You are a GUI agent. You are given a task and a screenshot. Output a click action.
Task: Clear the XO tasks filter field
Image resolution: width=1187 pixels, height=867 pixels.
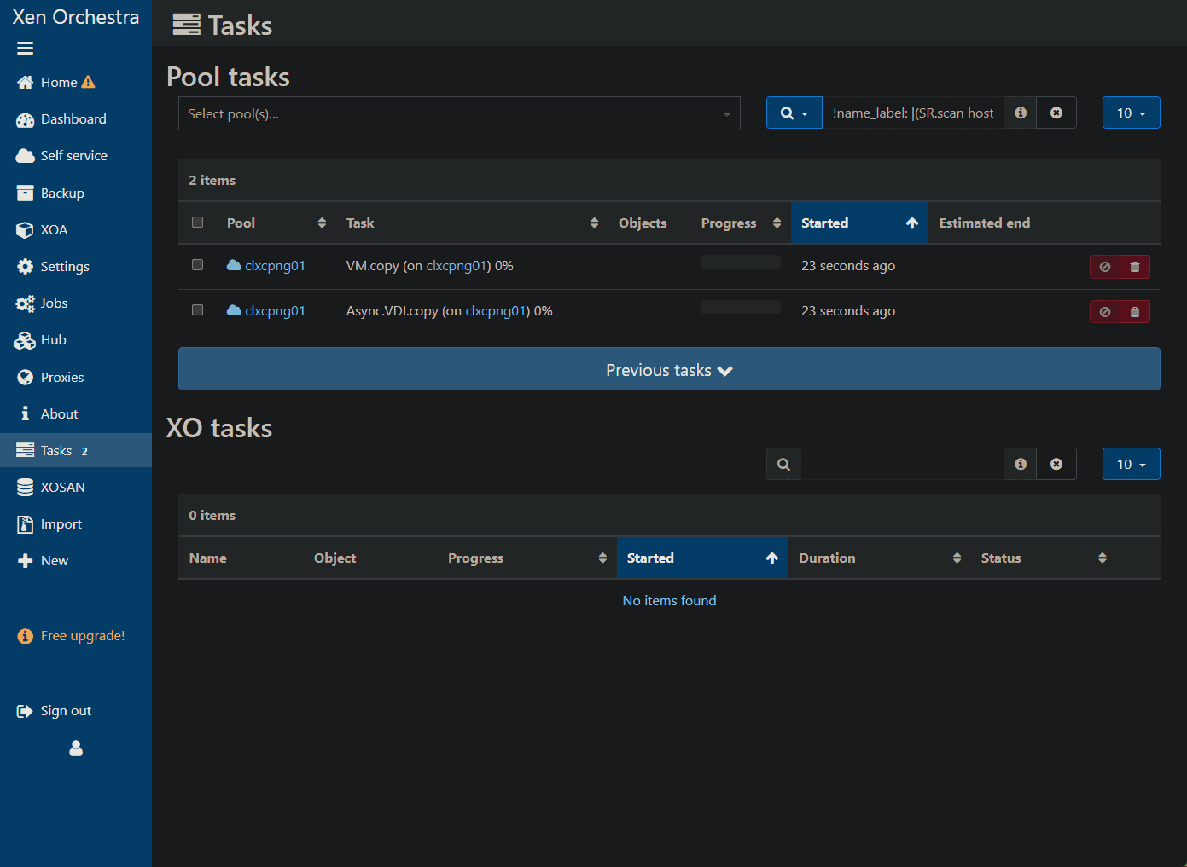tap(1056, 465)
